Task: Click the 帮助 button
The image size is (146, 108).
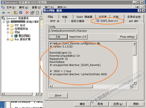Action: [136, 104]
